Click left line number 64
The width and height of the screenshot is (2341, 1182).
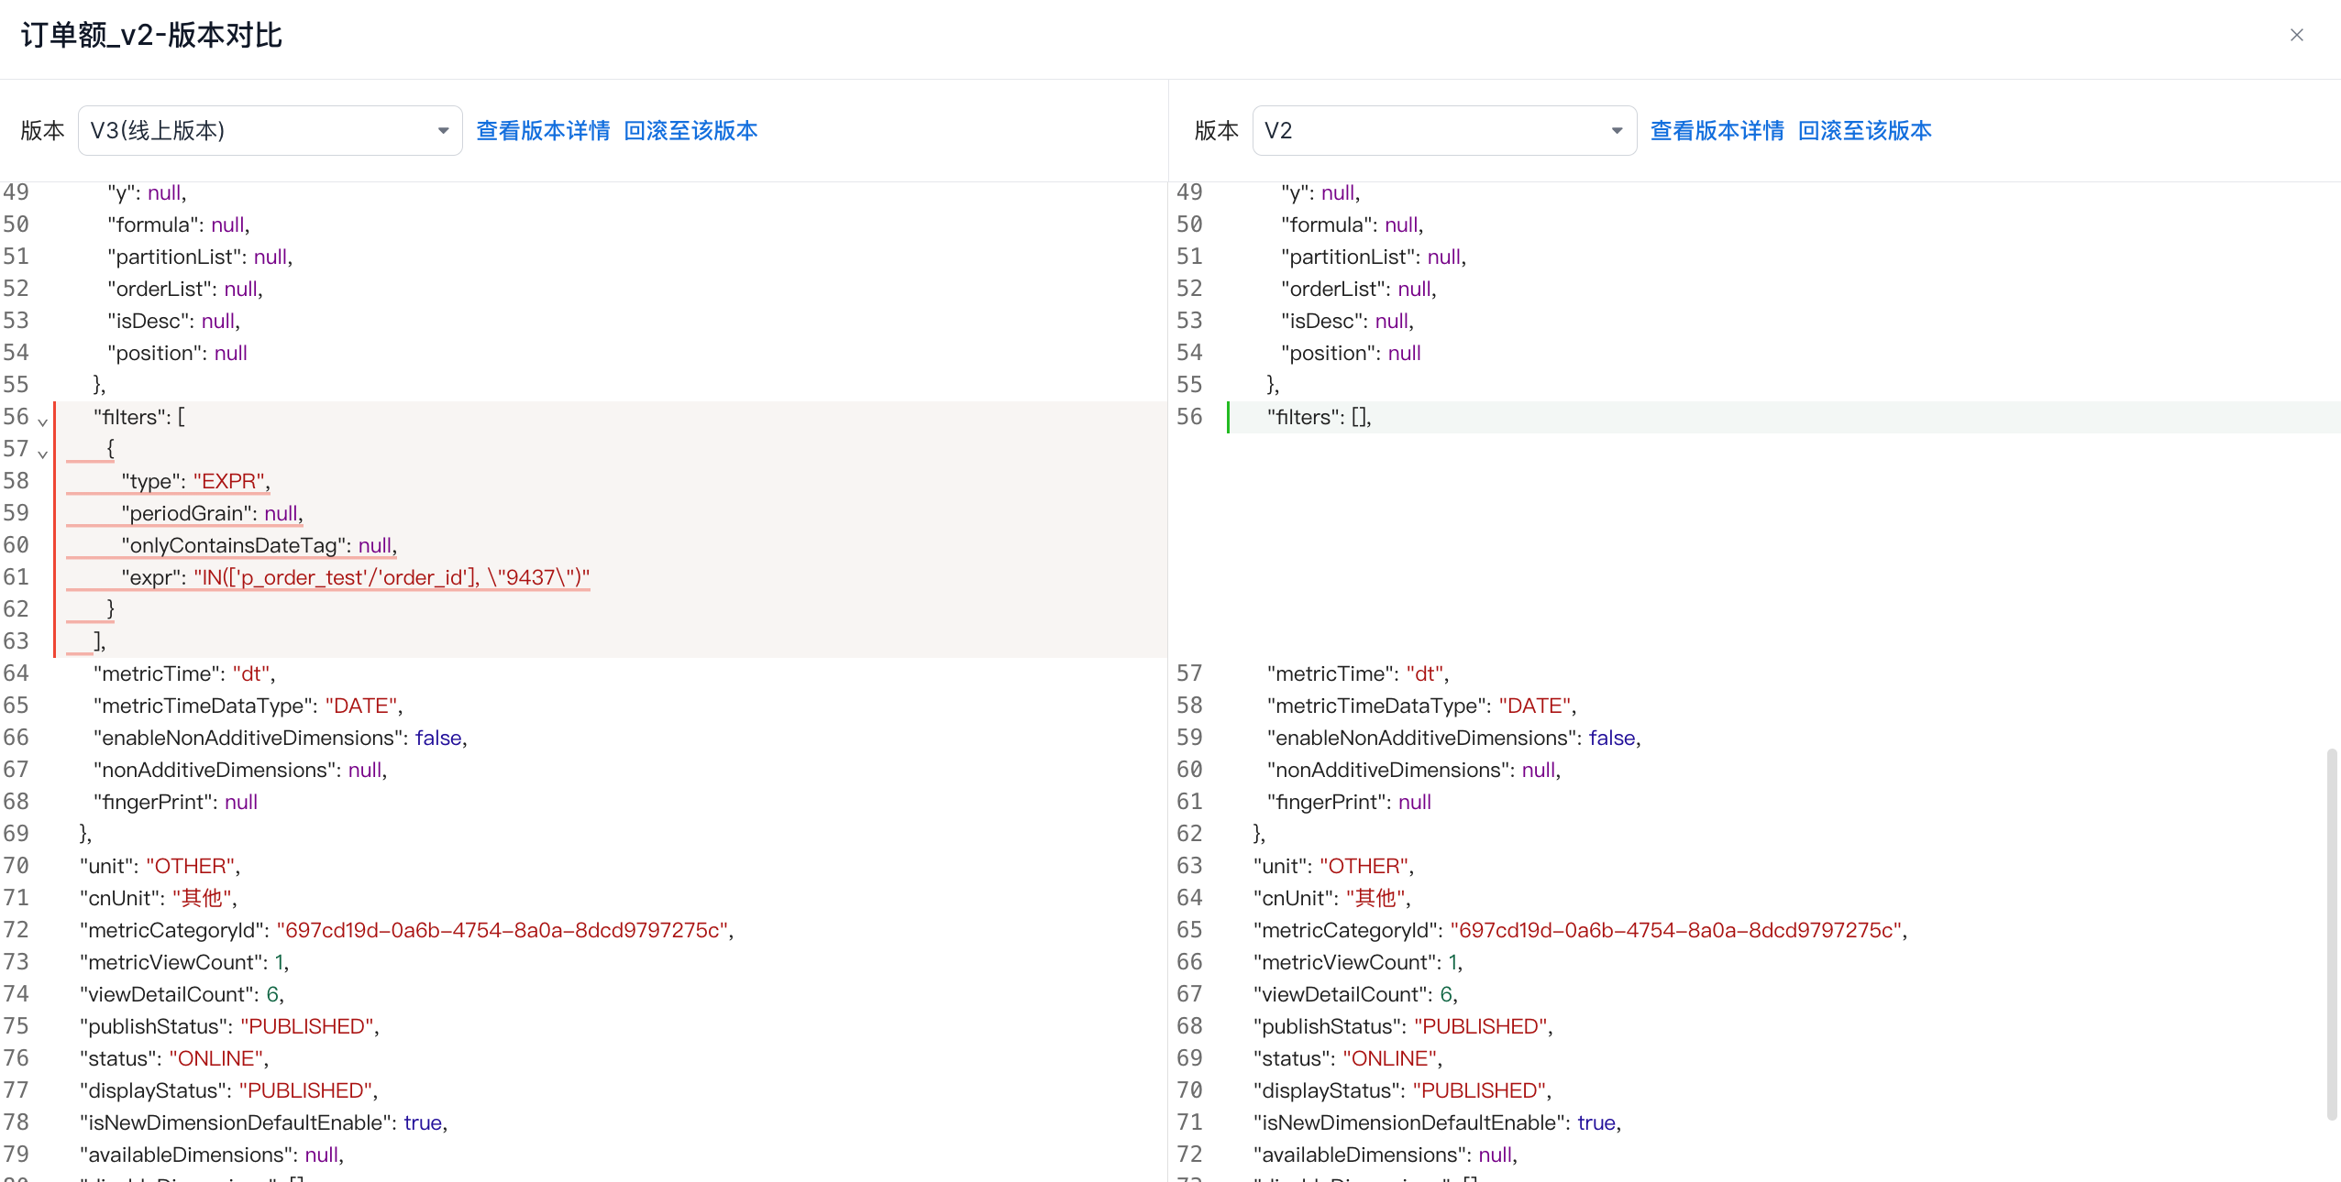click(17, 673)
